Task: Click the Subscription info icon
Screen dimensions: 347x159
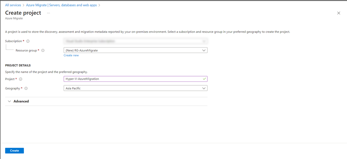Action: pos(28,41)
